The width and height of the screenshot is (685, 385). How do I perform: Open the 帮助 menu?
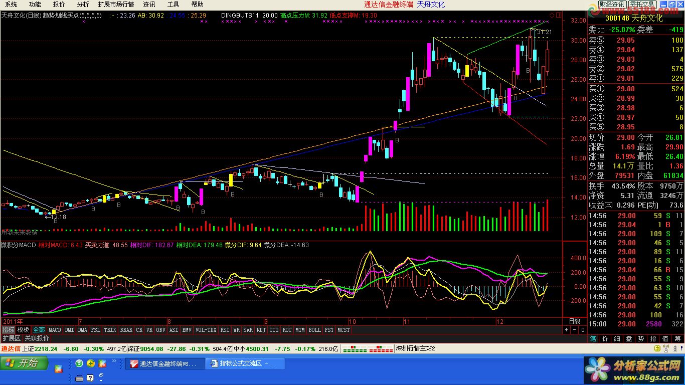[197, 5]
